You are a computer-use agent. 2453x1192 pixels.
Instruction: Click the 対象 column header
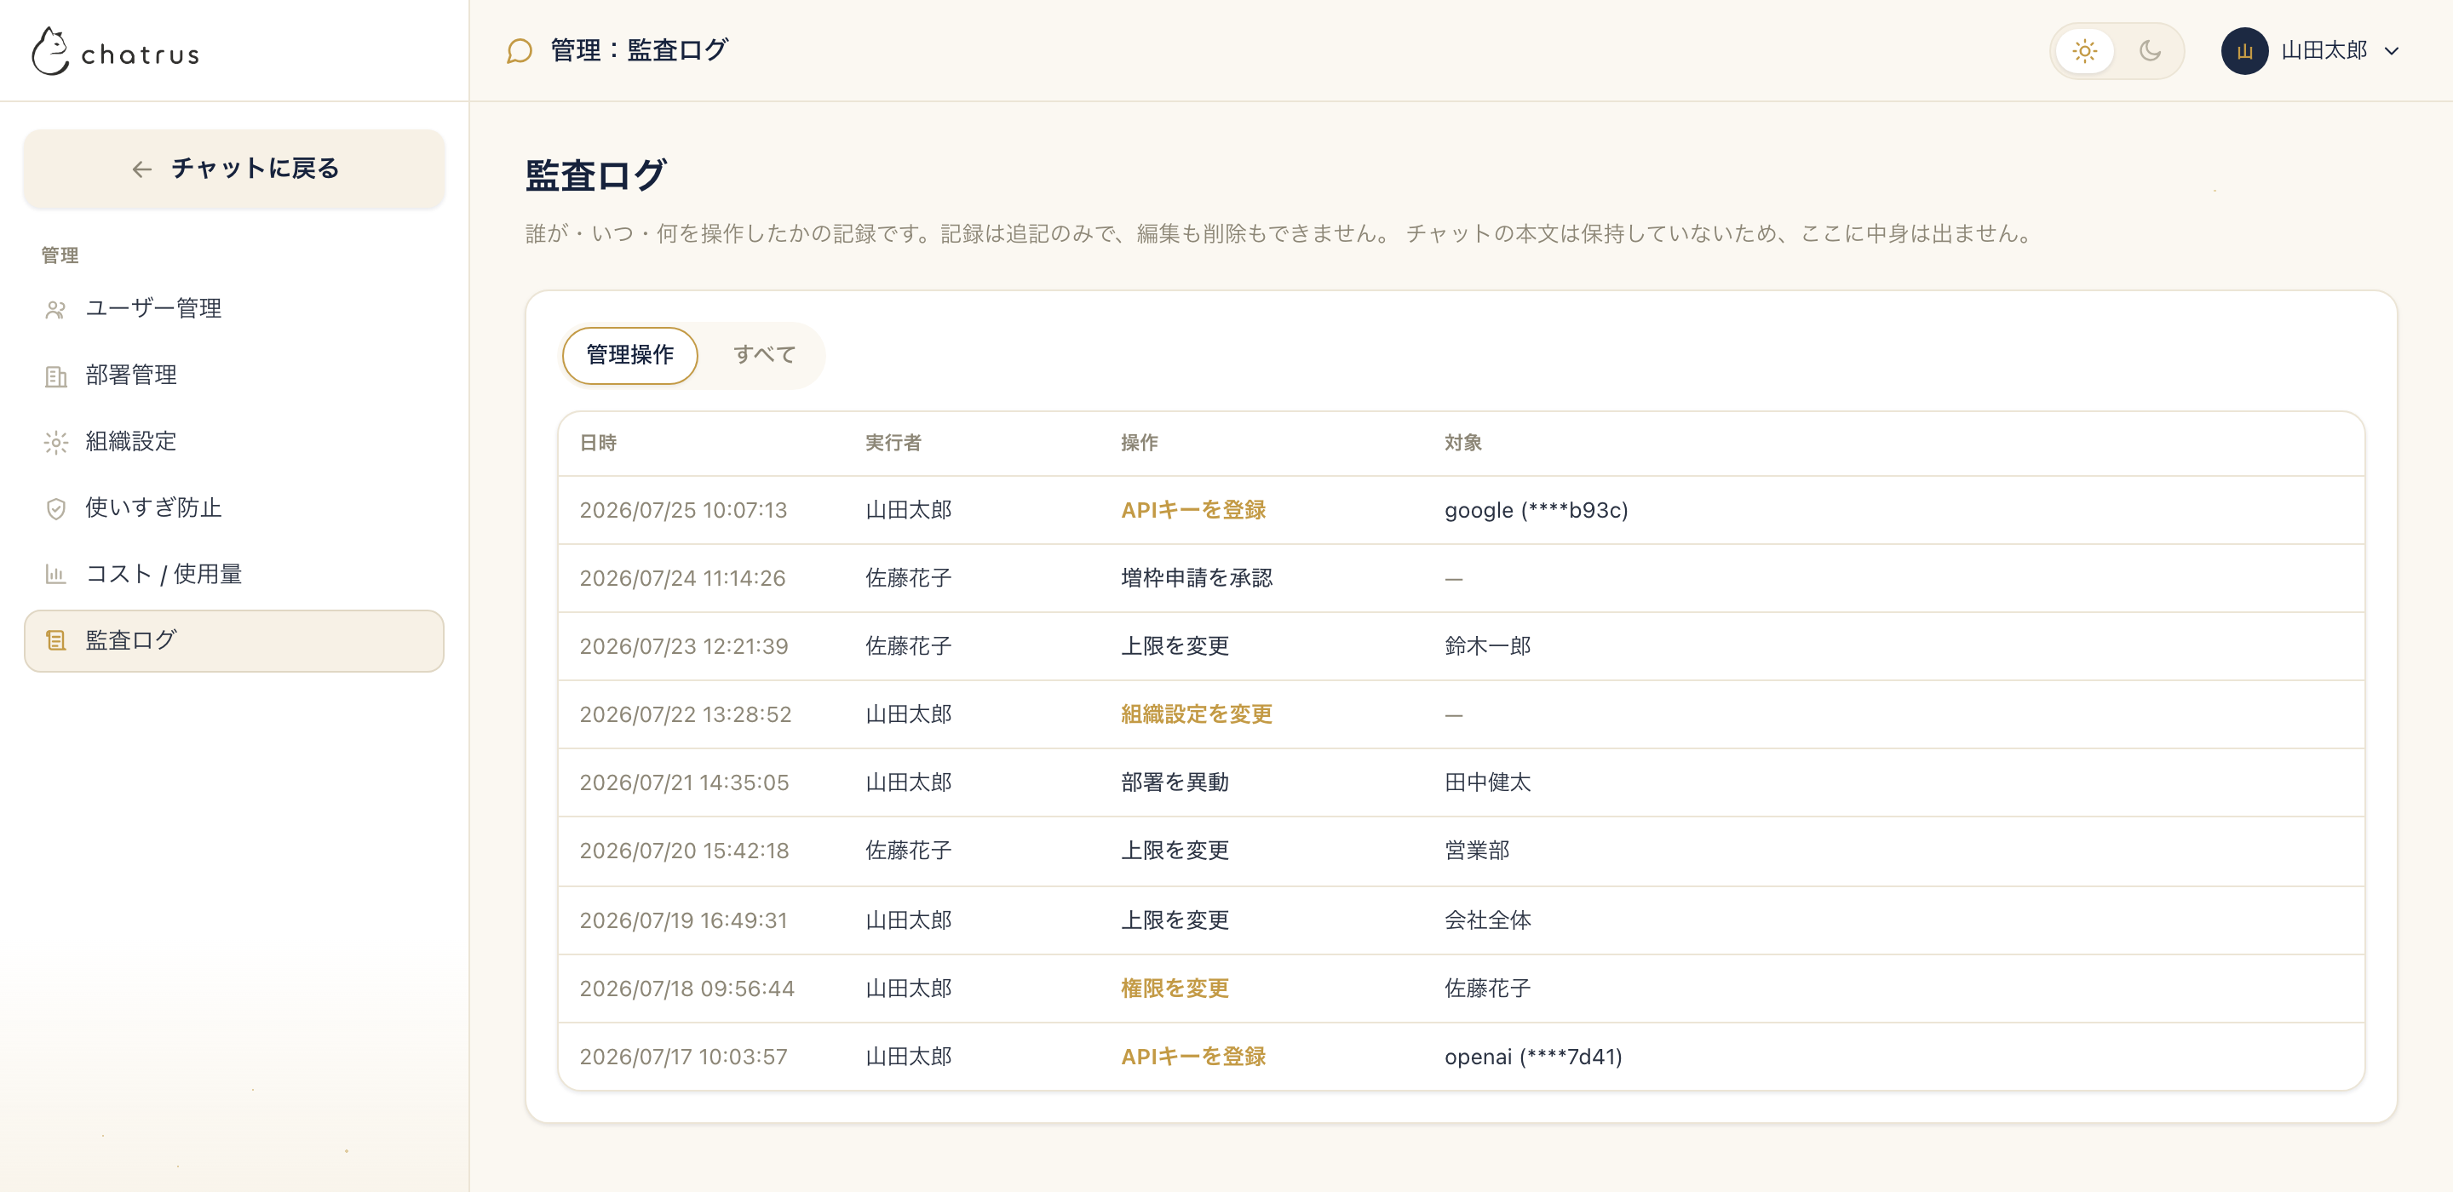click(1462, 443)
